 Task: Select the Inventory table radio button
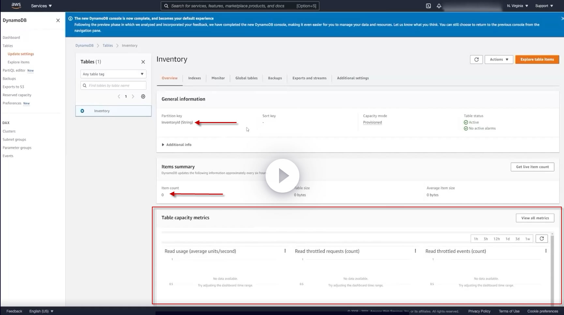click(x=82, y=111)
